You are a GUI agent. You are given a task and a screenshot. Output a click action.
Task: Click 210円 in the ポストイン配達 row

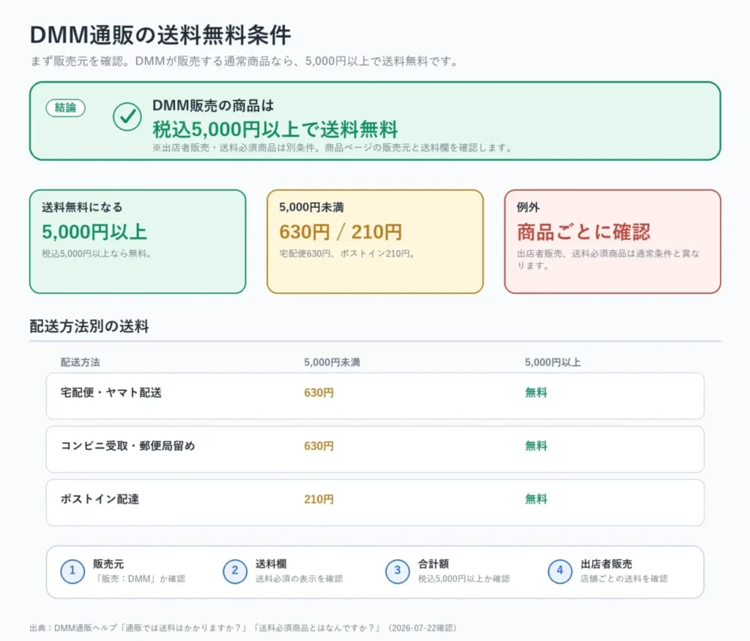coord(319,499)
